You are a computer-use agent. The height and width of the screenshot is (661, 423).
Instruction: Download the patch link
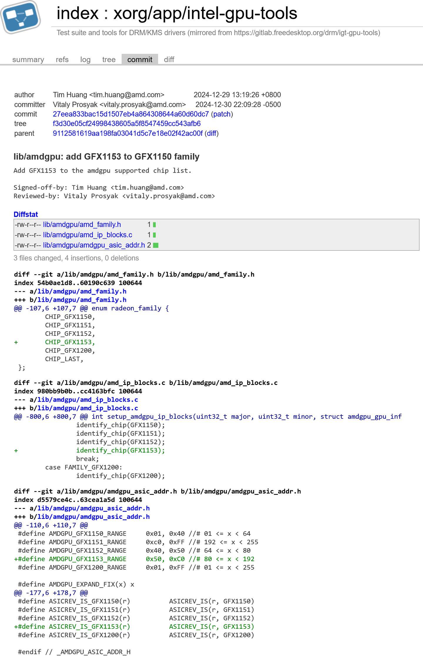222,114
